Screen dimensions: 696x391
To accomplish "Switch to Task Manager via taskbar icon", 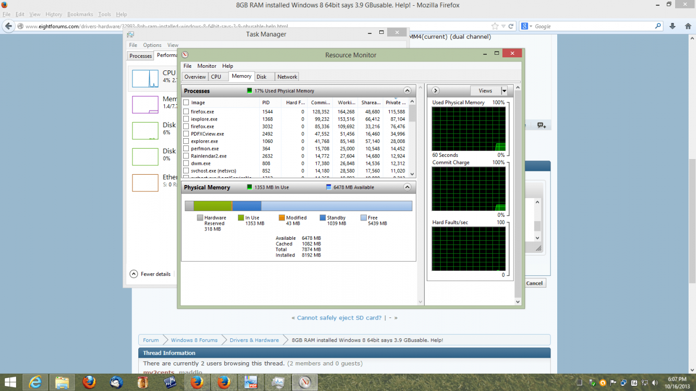I will [278, 383].
